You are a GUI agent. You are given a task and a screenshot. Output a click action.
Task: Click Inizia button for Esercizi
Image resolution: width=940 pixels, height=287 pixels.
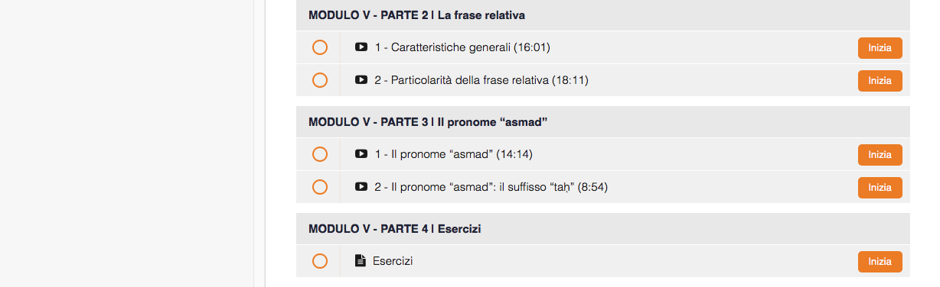point(880,262)
